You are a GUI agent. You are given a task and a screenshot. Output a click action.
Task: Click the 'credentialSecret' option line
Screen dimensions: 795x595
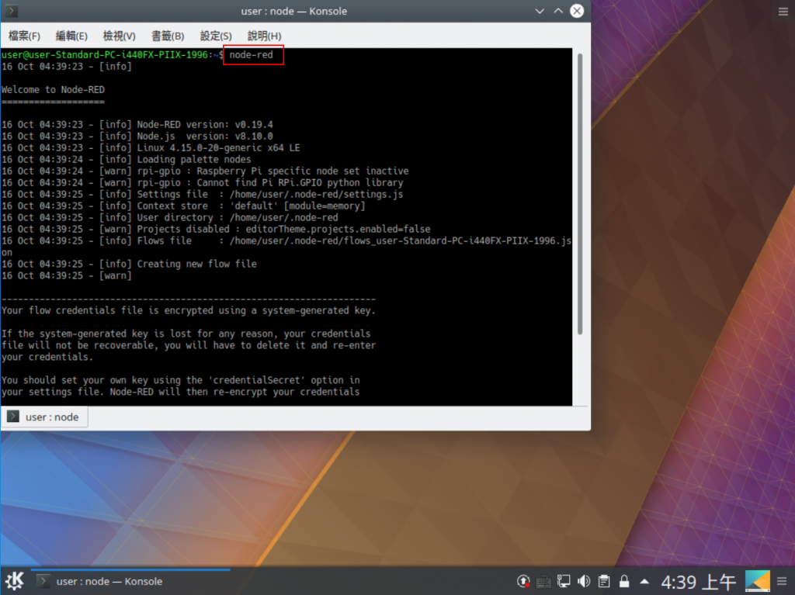180,380
